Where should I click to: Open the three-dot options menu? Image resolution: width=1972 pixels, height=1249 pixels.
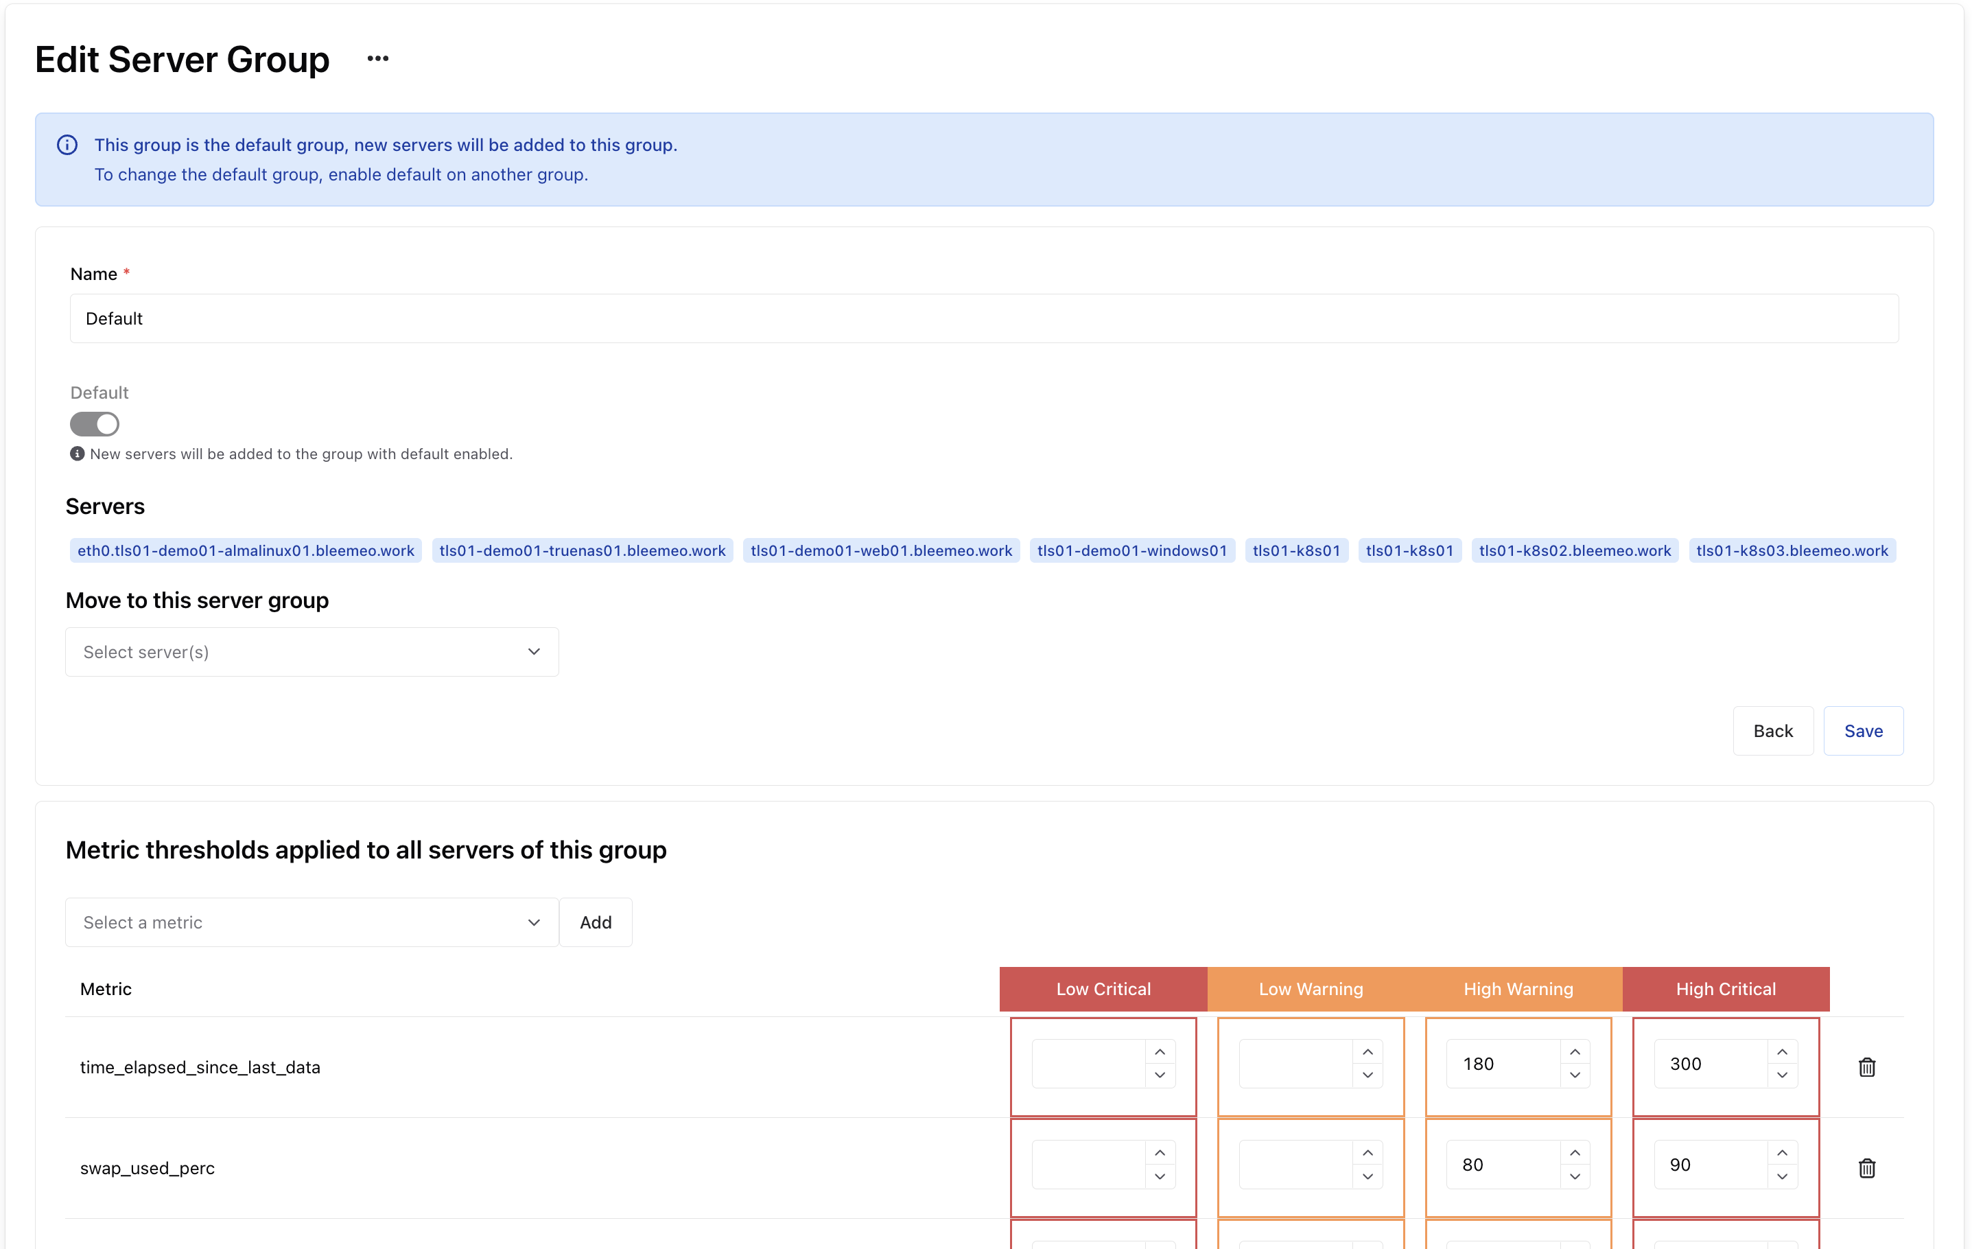tap(377, 59)
